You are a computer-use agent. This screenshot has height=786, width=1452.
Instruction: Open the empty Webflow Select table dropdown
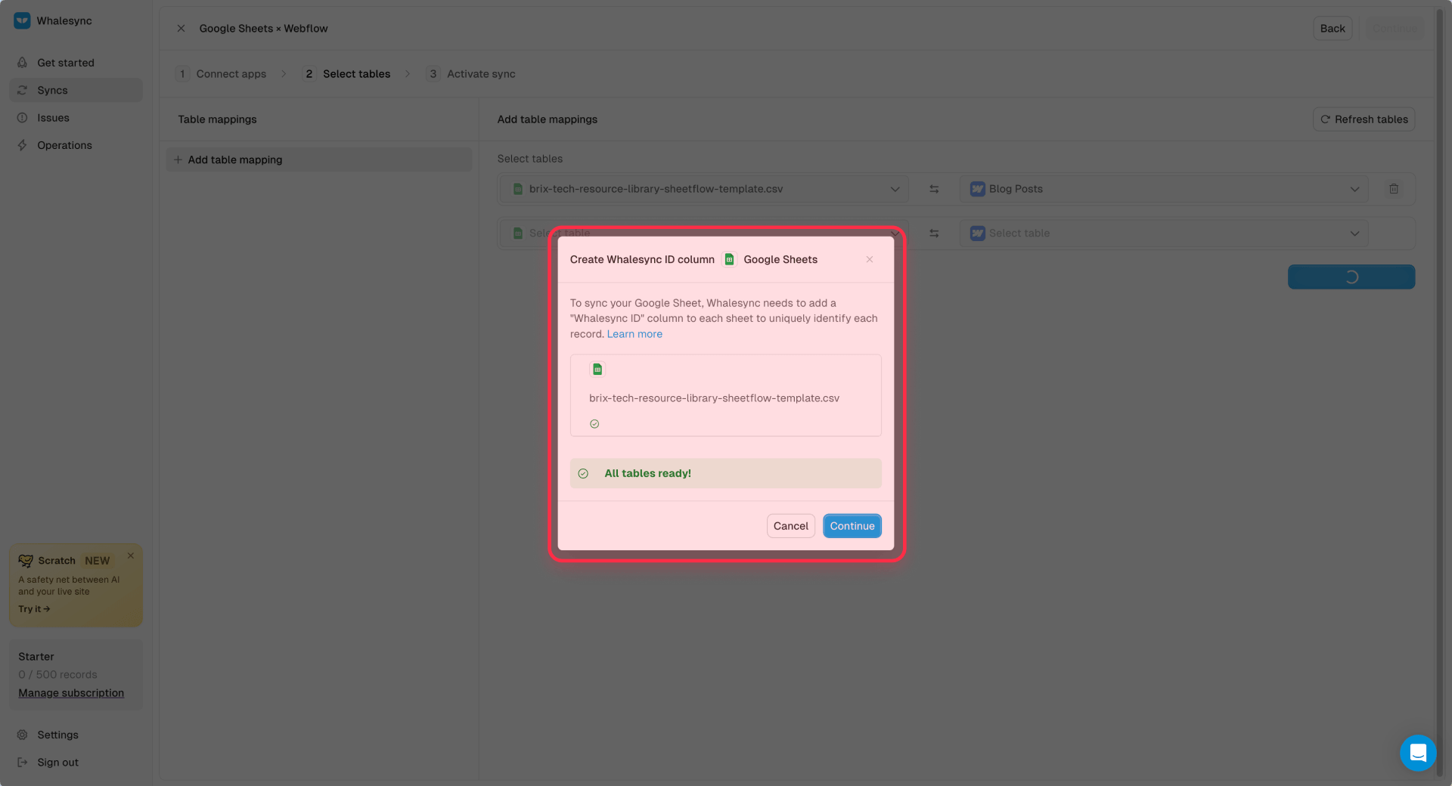[1165, 233]
